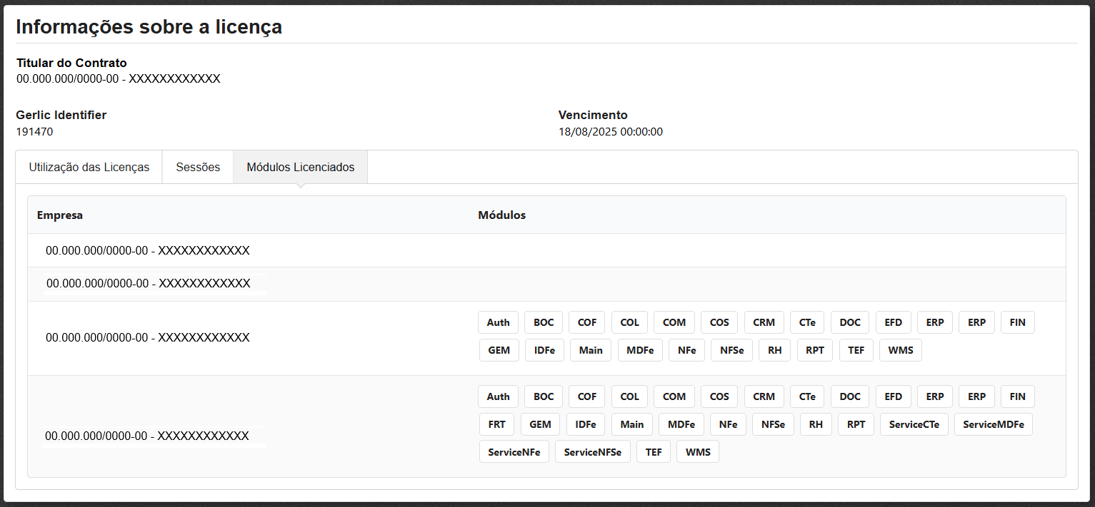Screen dimensions: 1095x507
Task: Switch to the Sessões tab
Action: (x=198, y=167)
